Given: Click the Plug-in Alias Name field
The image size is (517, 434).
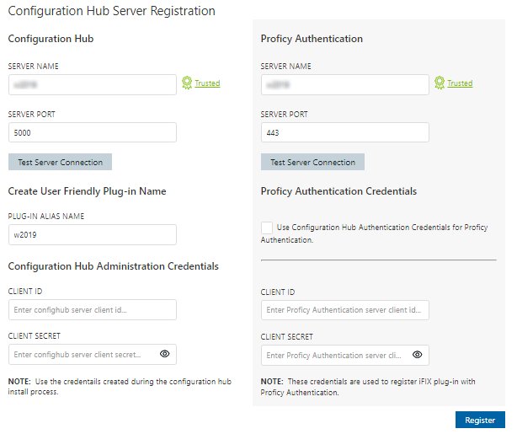Looking at the screenshot, I should [93, 234].
